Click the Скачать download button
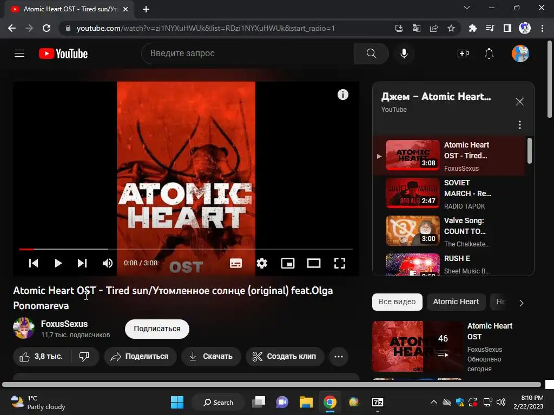The width and height of the screenshot is (554, 415). pos(211,357)
